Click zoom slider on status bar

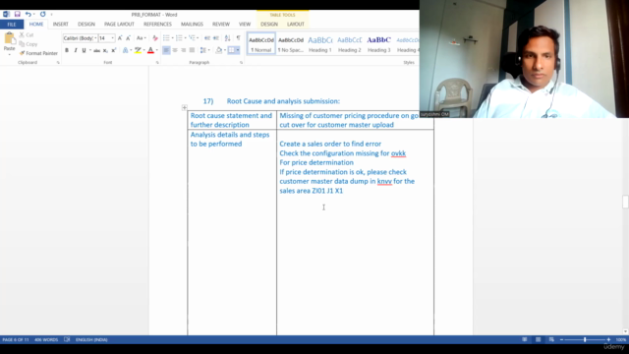(585, 339)
